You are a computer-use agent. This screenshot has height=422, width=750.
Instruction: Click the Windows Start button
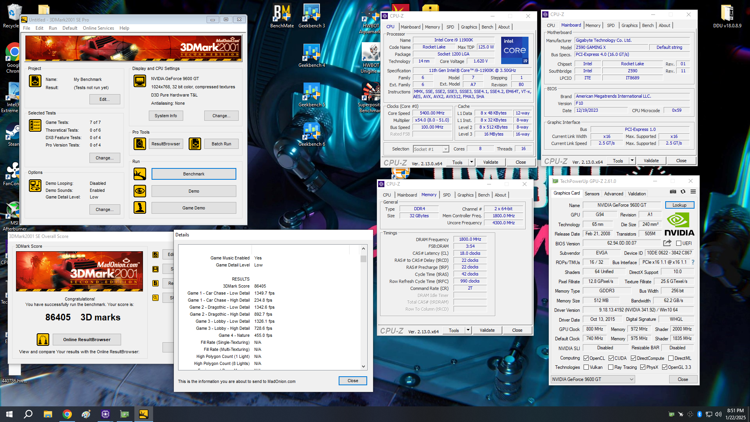pos(9,414)
